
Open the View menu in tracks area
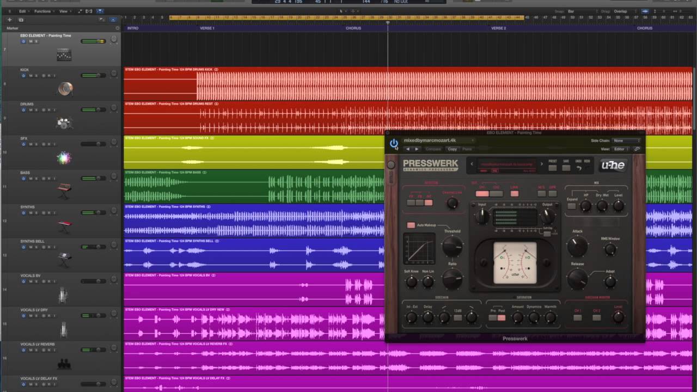coord(65,11)
